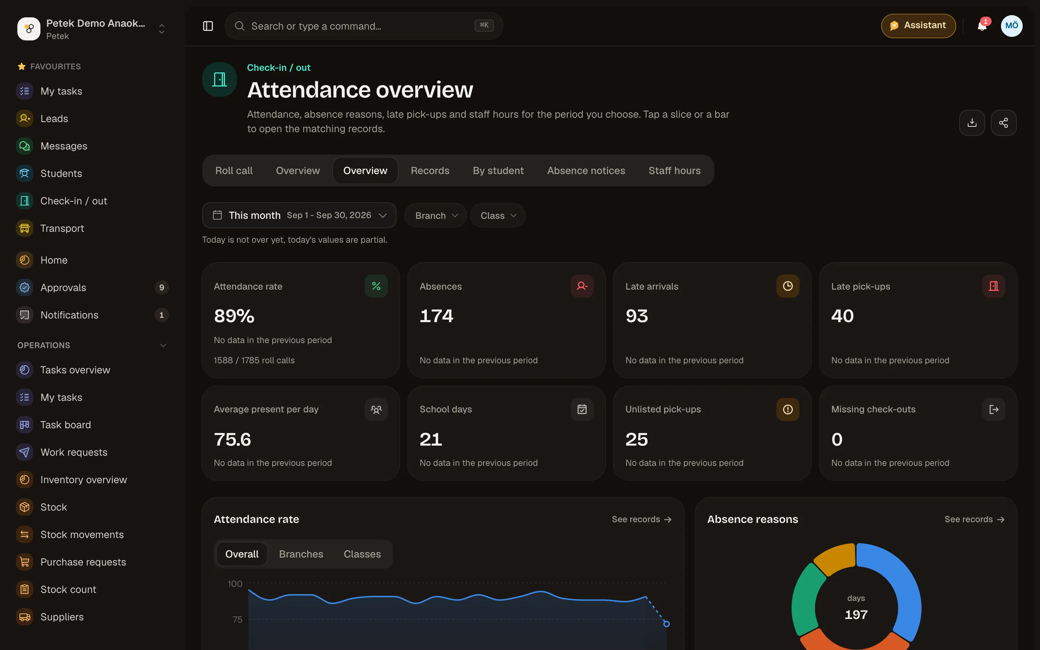
Task: Open the Assistant button
Action: click(x=918, y=26)
